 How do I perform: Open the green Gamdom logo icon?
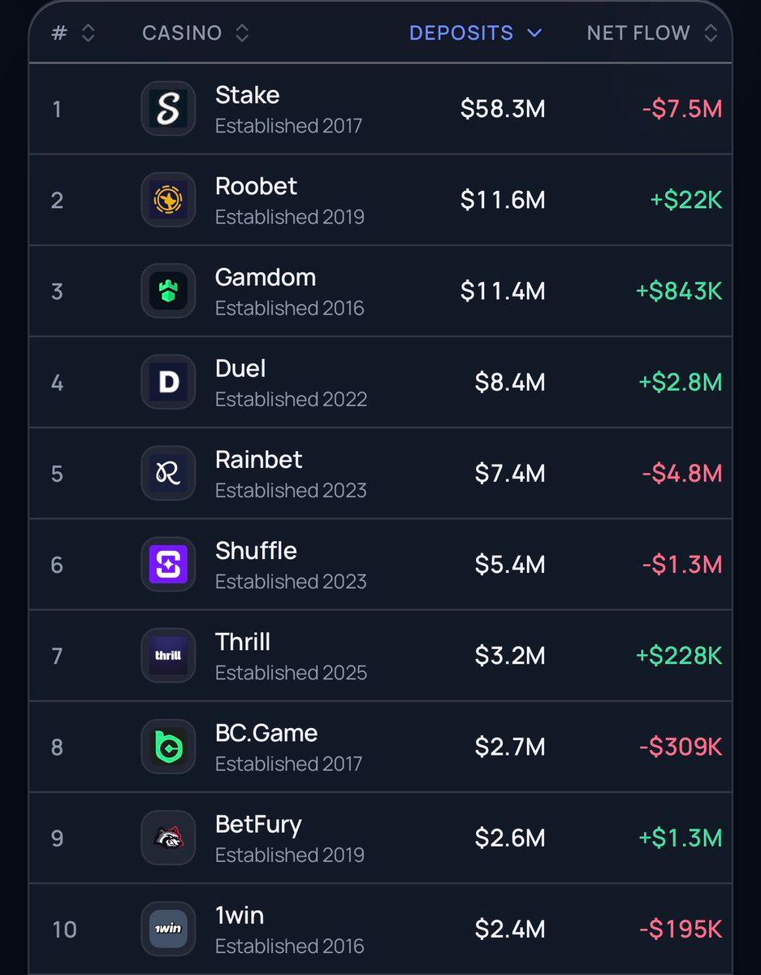pos(168,290)
